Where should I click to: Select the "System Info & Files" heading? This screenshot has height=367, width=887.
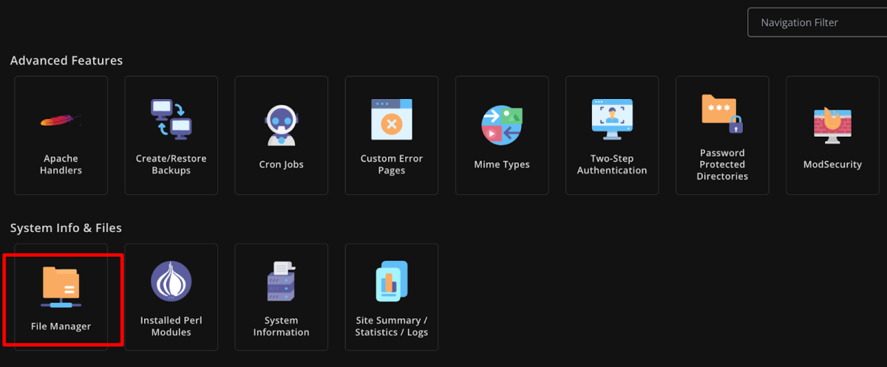tap(66, 228)
